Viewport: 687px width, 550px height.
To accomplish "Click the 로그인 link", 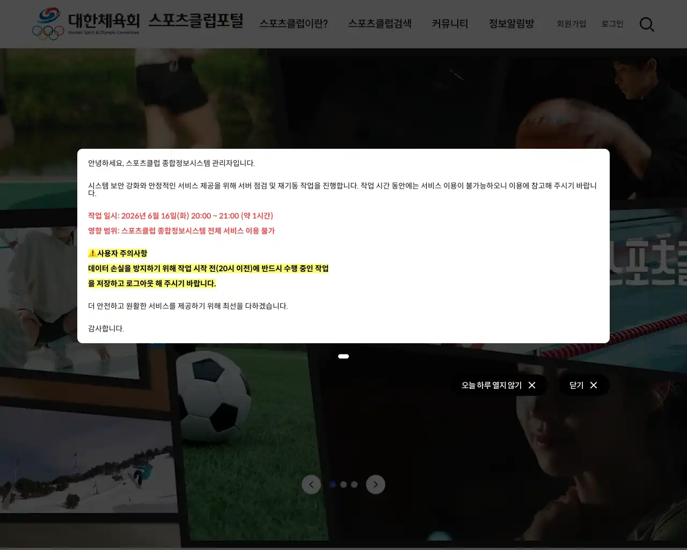I will [612, 24].
